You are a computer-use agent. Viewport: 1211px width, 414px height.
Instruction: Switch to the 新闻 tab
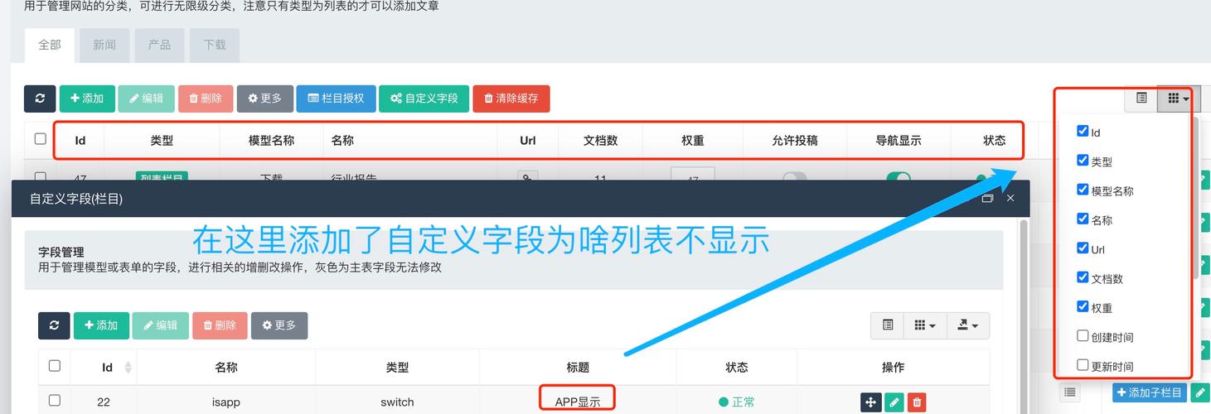[104, 46]
